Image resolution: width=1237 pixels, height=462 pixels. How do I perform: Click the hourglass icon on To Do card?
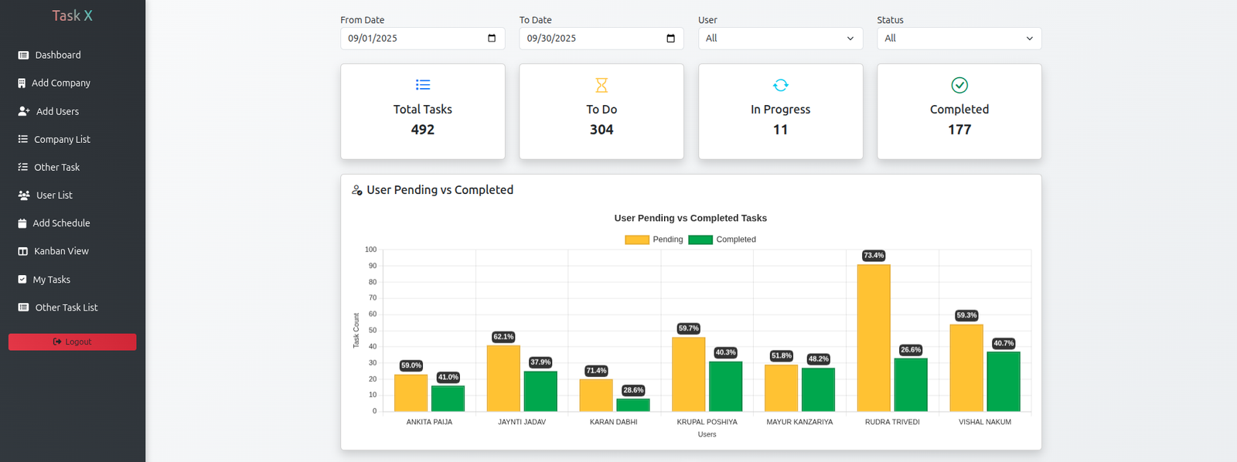pyautogui.click(x=601, y=85)
